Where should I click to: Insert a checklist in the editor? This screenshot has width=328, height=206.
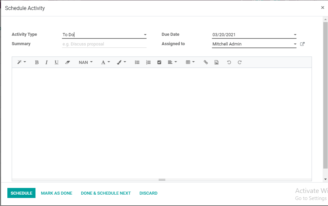coord(159,62)
